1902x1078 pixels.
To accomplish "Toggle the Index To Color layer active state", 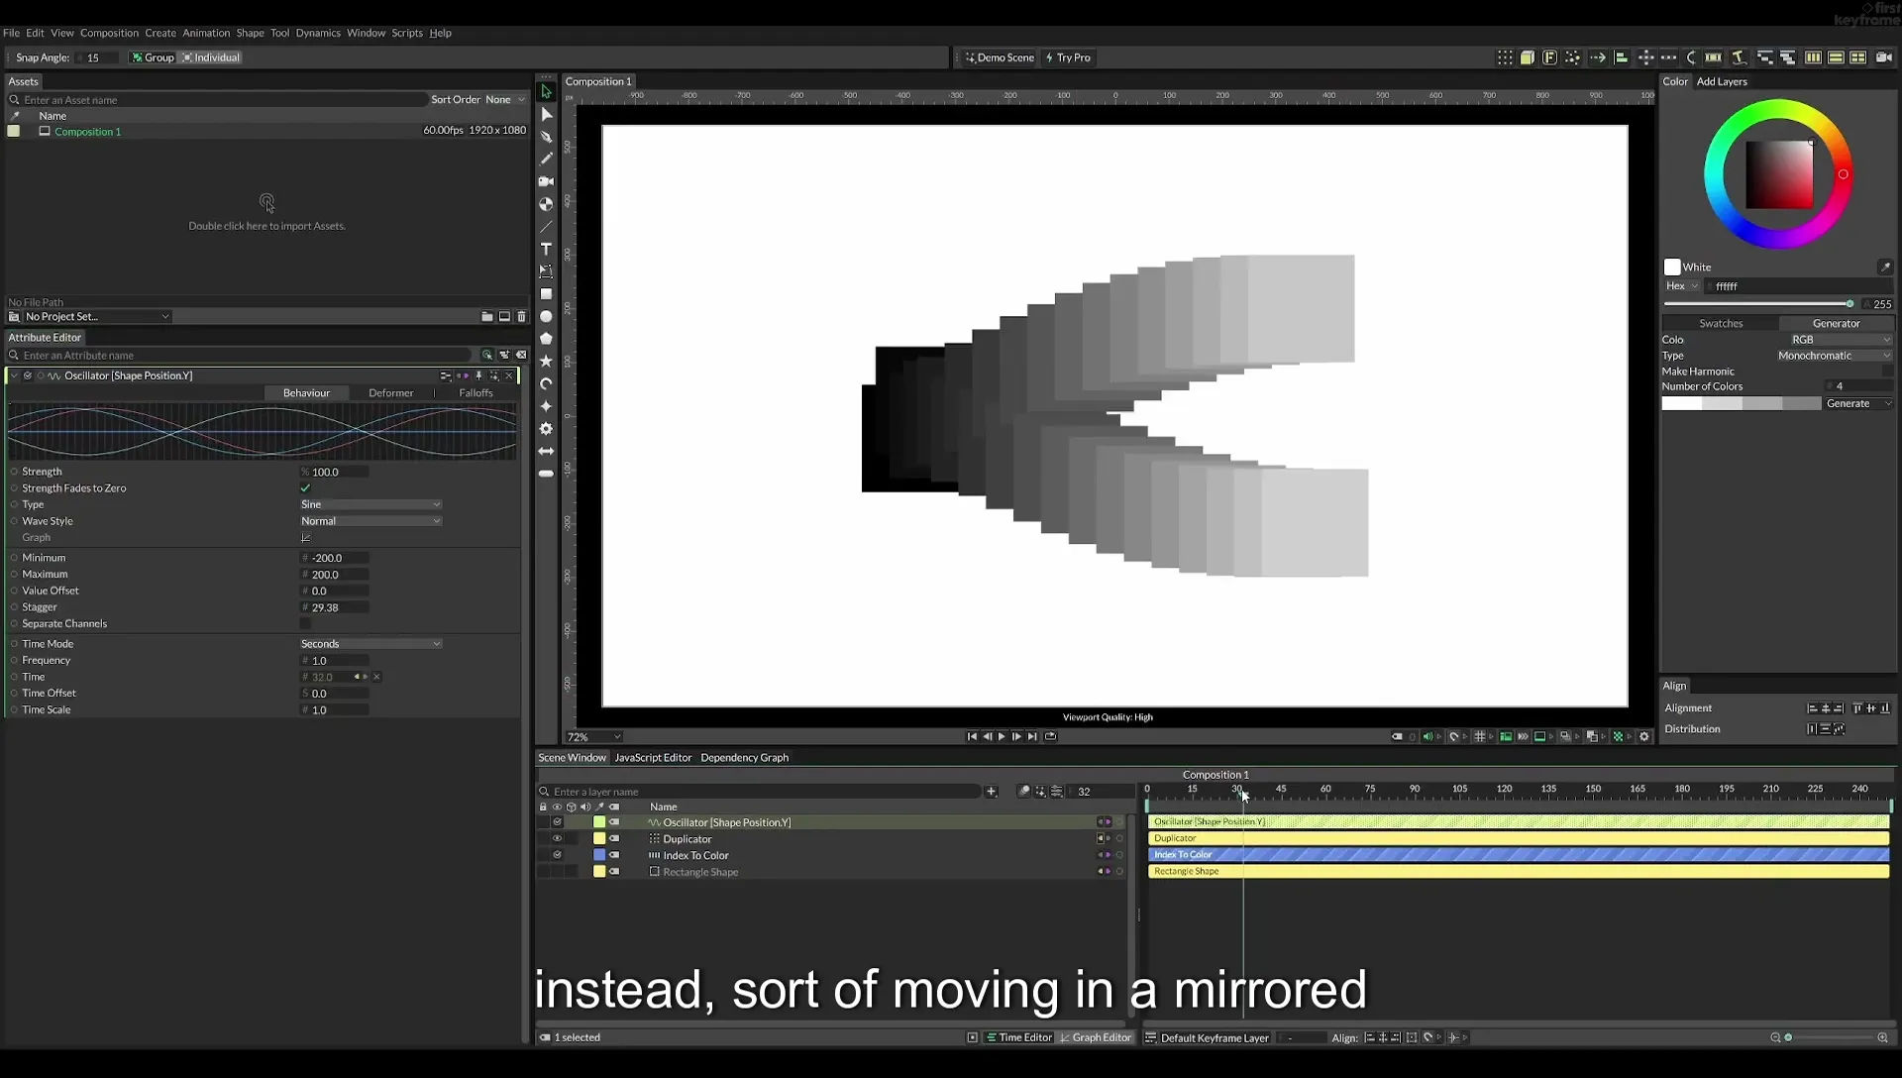I will (557, 855).
